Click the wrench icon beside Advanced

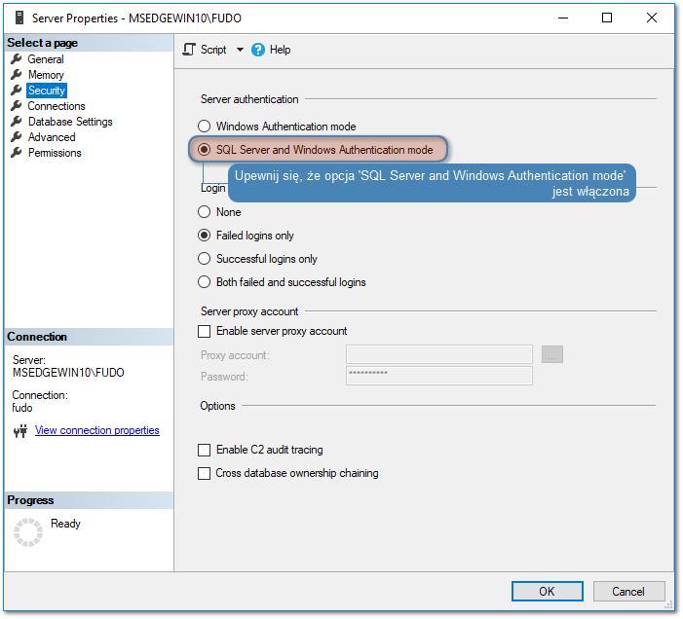[x=17, y=137]
